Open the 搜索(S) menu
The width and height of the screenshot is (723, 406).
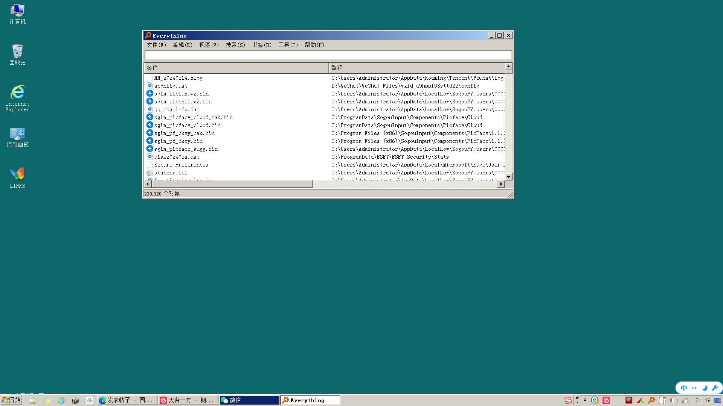[x=235, y=45]
